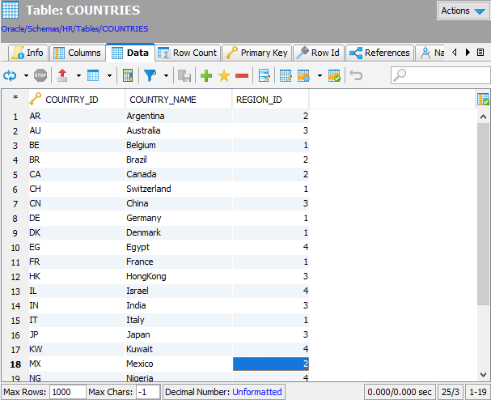Click the reload data icon

click(11, 75)
